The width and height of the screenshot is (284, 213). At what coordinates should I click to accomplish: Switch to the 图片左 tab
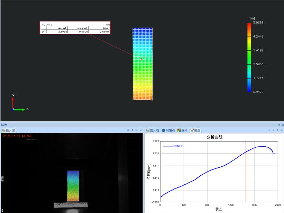point(9,130)
